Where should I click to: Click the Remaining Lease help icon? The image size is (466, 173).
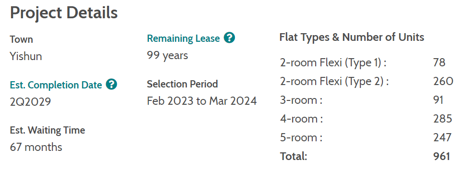coord(230,38)
